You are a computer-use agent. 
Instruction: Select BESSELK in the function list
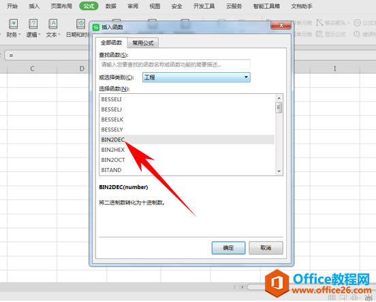187,120
